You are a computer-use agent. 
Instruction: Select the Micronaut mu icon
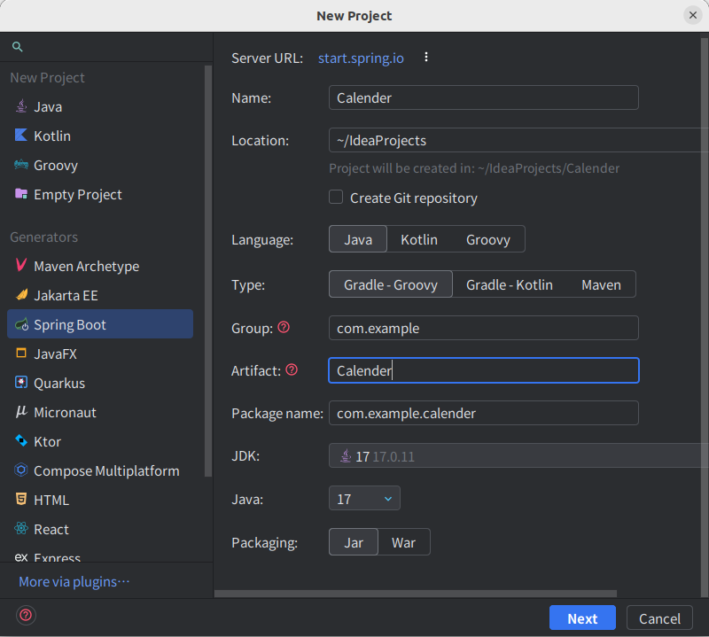pos(21,411)
